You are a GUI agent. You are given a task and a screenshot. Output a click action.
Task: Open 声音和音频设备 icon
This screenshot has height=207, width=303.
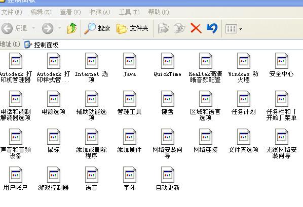click(16, 137)
